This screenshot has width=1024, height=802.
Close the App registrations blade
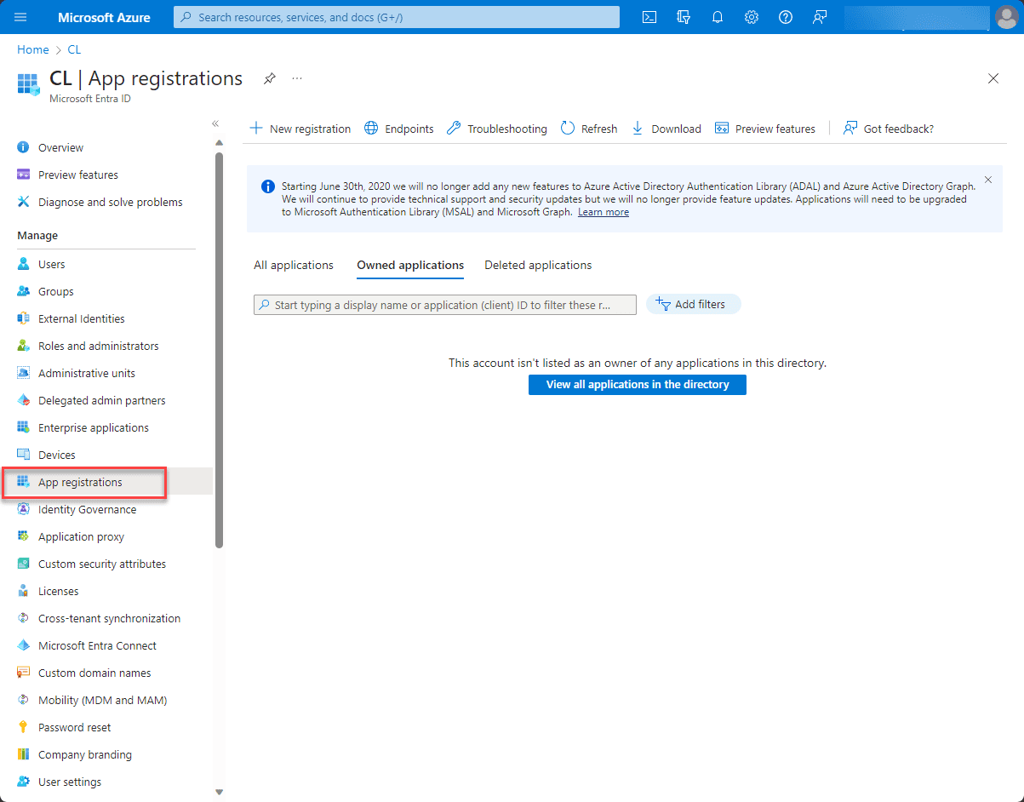(993, 78)
